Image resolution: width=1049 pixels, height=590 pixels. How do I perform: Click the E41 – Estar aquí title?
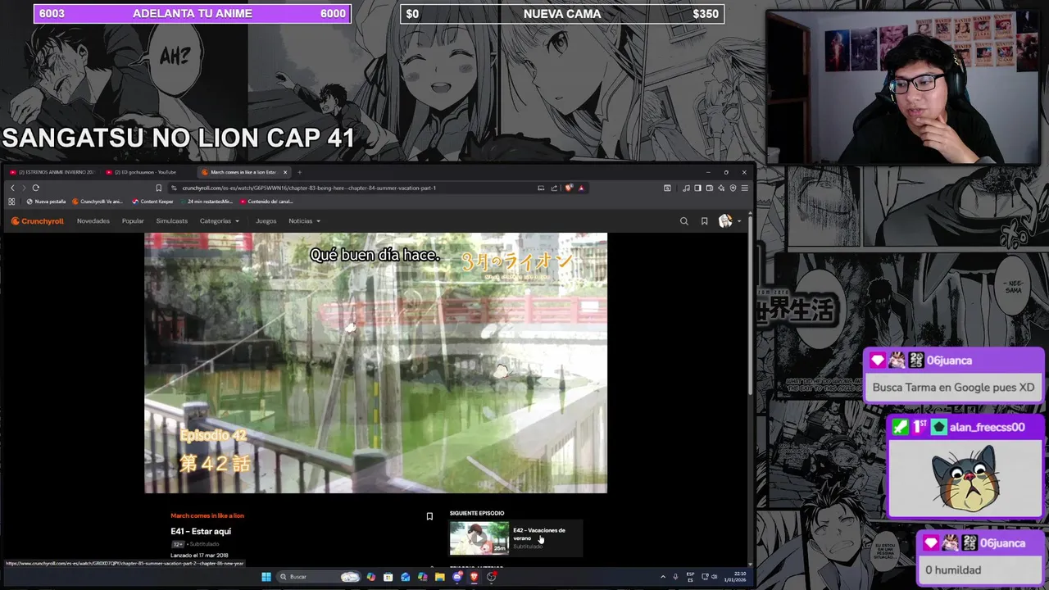[x=201, y=531]
